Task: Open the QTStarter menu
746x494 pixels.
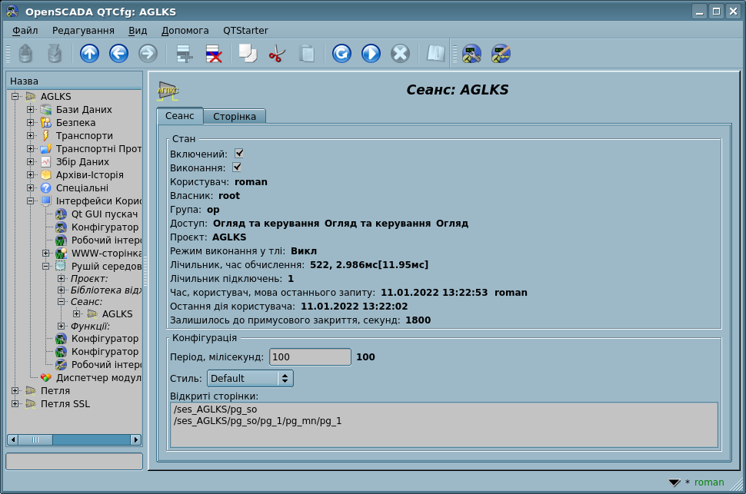Action: [x=245, y=31]
